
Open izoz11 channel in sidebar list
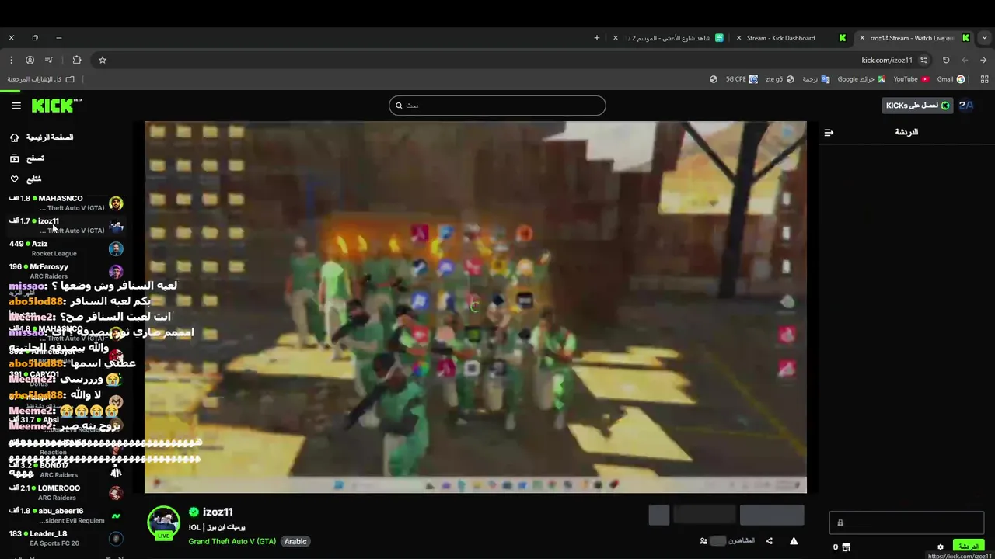pos(66,226)
